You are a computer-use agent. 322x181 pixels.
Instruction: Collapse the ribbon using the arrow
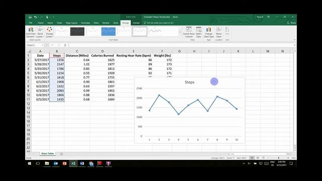[294, 40]
